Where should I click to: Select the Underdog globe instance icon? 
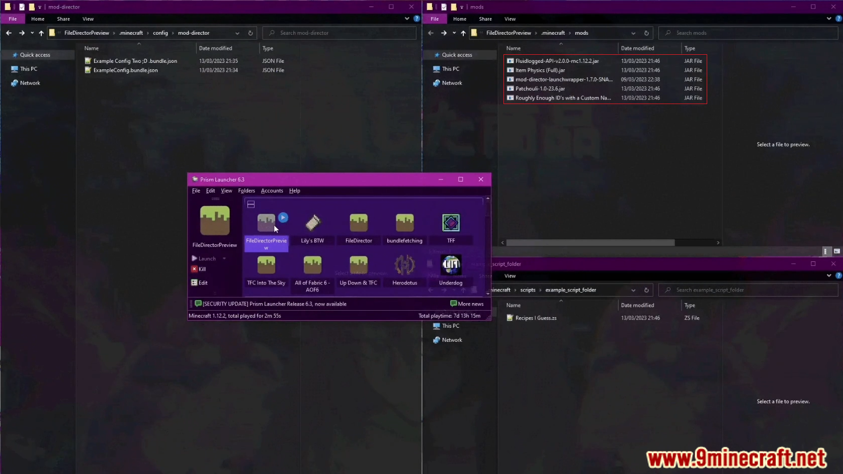(451, 265)
